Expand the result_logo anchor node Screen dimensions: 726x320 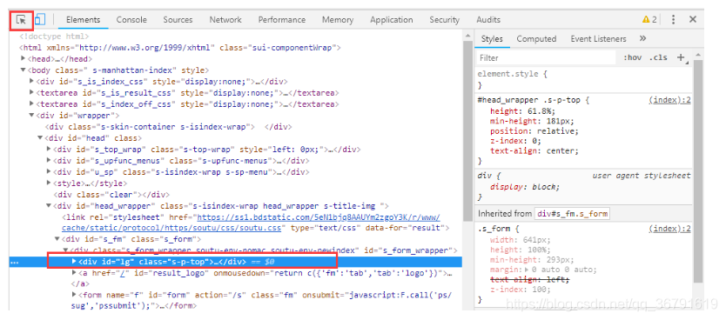pos(75,273)
